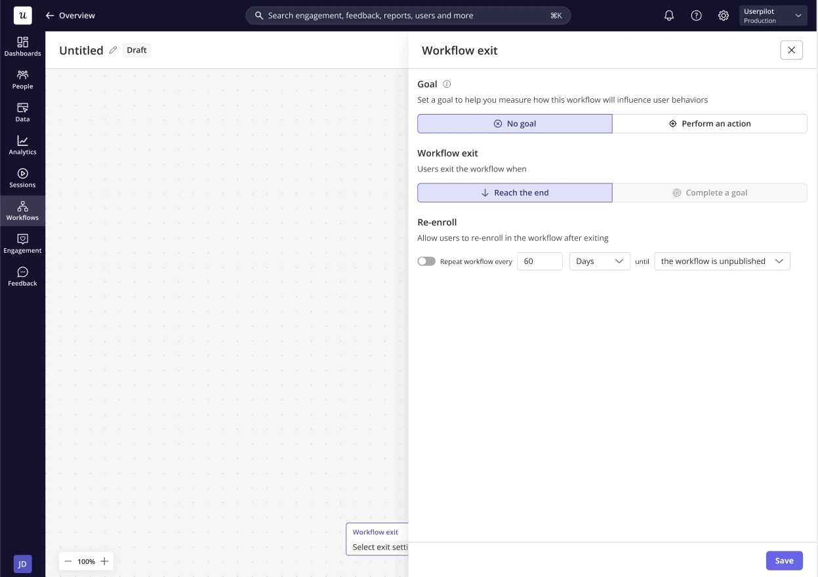Go back to Overview
The height and width of the screenshot is (577, 818).
click(70, 15)
